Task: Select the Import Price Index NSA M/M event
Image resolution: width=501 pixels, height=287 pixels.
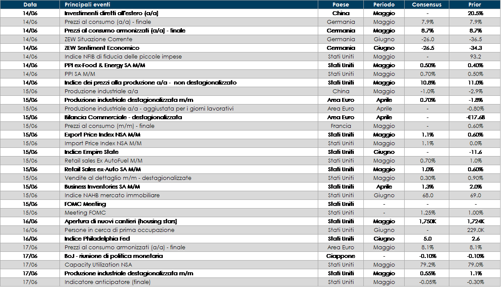Action: coord(103,143)
